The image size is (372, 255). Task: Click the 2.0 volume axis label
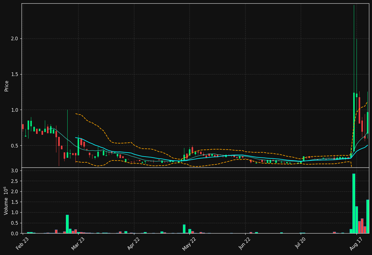click(x=15, y=192)
